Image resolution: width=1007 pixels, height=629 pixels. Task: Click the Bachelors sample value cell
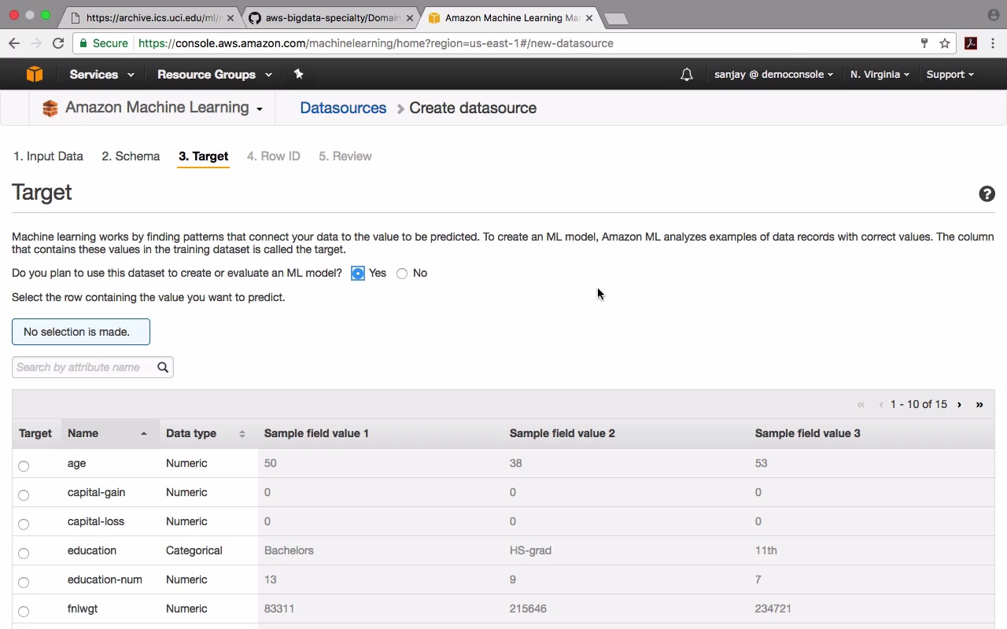[x=289, y=550]
